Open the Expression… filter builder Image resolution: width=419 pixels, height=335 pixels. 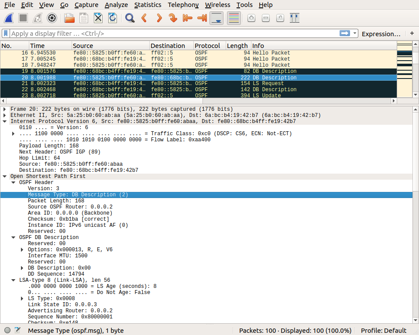point(381,34)
